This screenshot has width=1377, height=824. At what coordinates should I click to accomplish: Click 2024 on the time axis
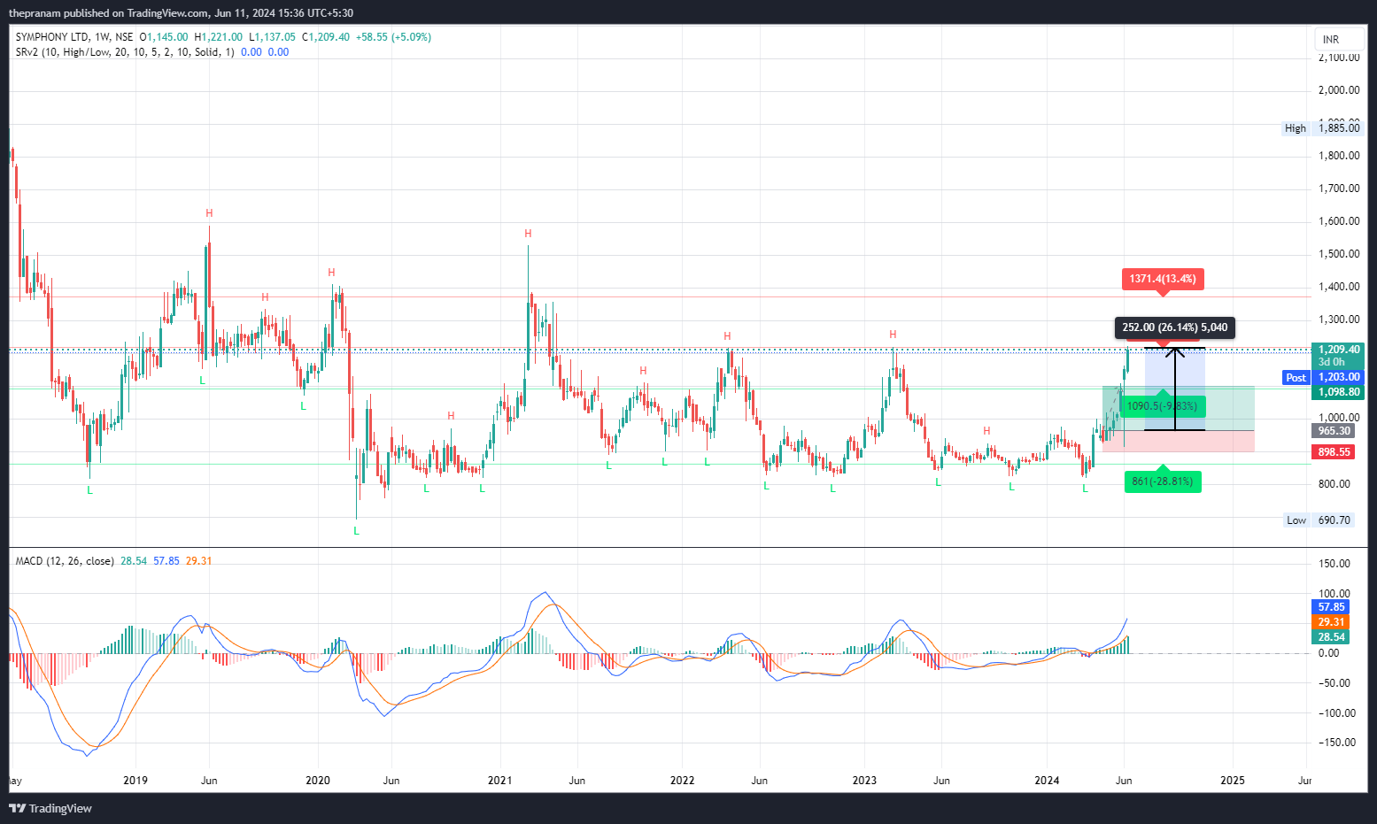click(x=1048, y=781)
